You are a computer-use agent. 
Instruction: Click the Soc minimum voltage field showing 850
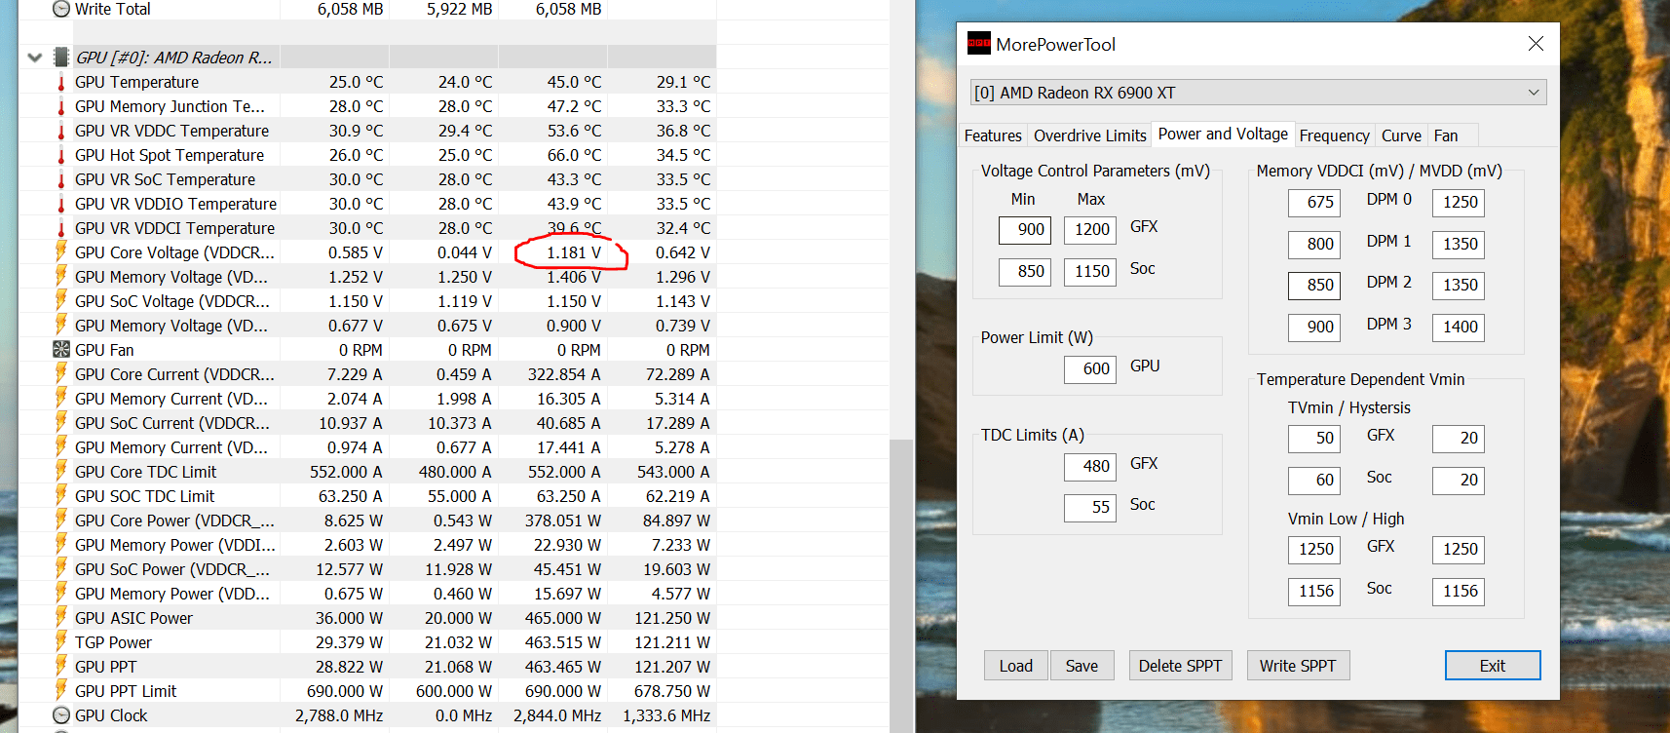tap(1025, 271)
